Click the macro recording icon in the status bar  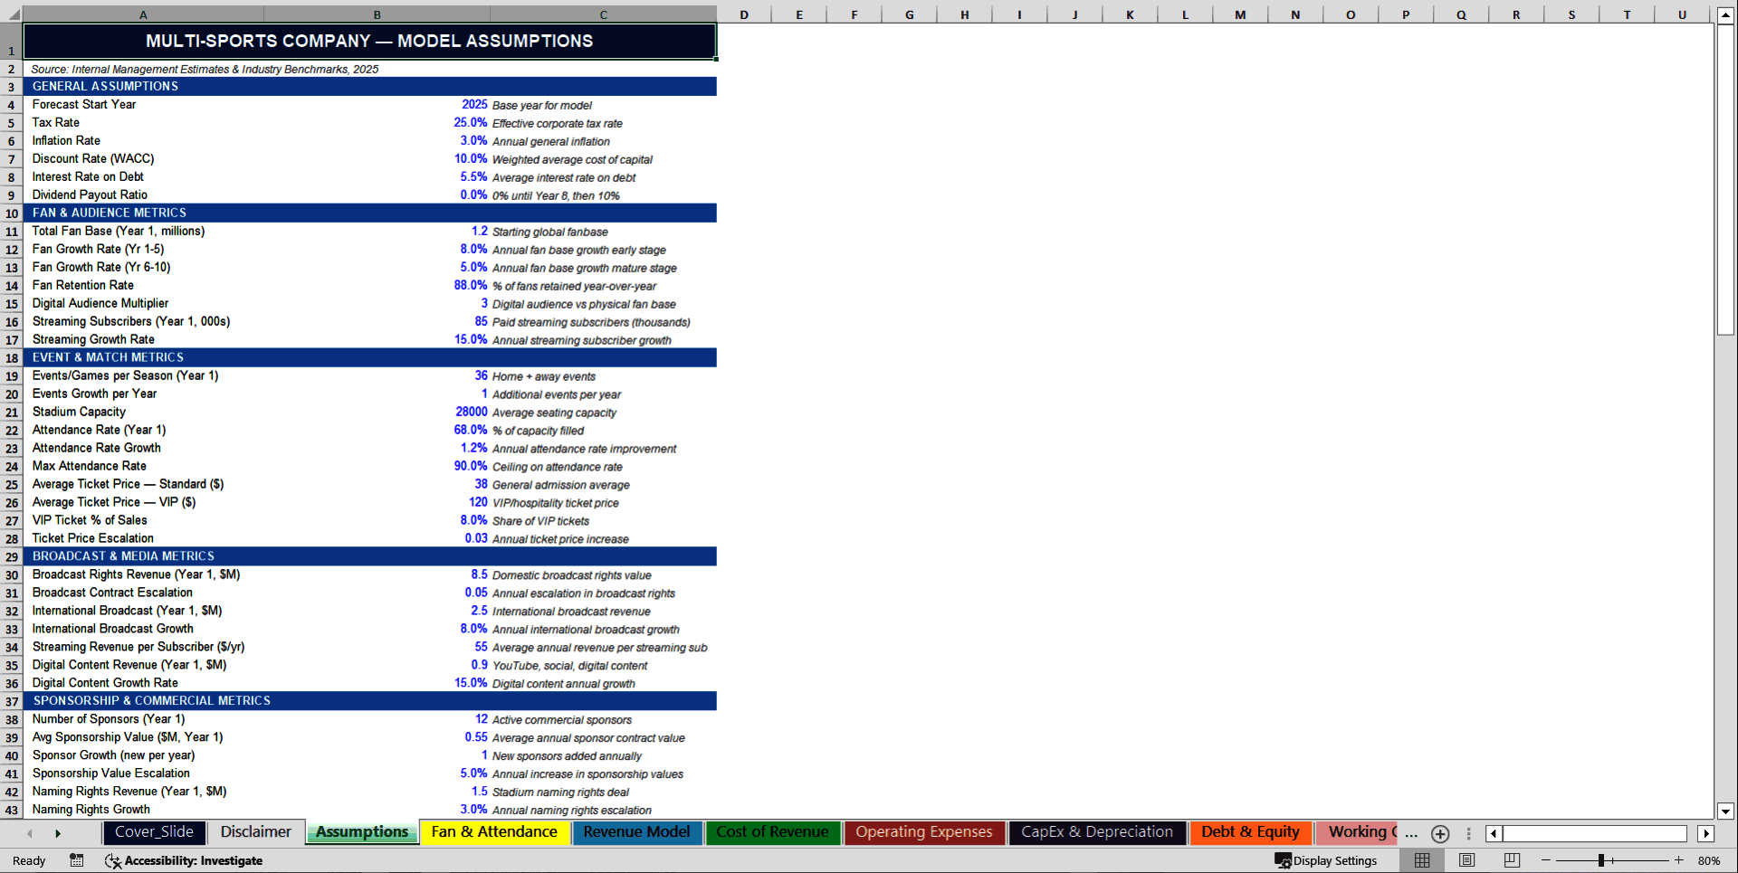coord(77,860)
